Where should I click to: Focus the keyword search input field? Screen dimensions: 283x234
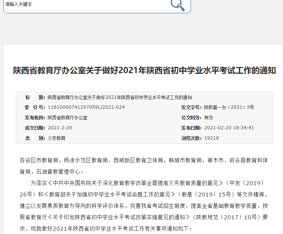(x=85, y=4)
